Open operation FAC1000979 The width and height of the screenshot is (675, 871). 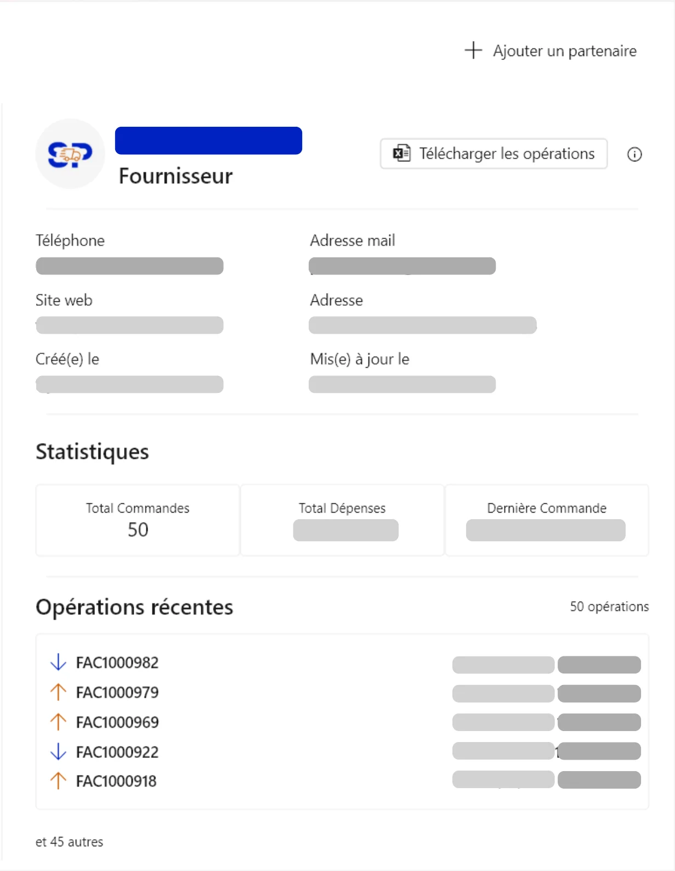point(117,693)
